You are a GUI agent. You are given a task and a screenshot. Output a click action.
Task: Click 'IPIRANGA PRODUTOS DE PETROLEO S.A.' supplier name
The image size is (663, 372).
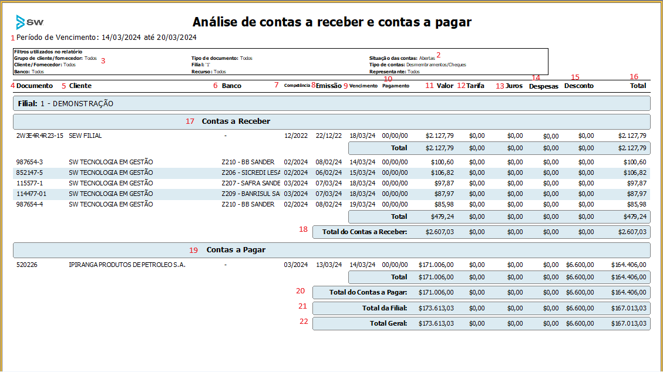tap(127, 265)
